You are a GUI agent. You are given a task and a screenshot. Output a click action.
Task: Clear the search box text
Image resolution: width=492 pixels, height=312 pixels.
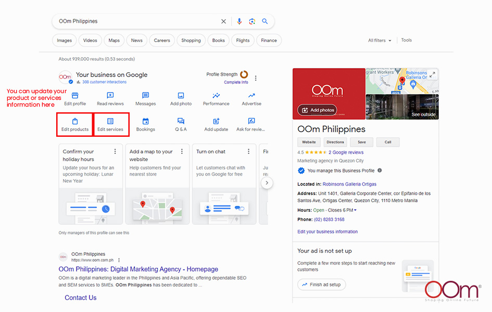tap(224, 21)
